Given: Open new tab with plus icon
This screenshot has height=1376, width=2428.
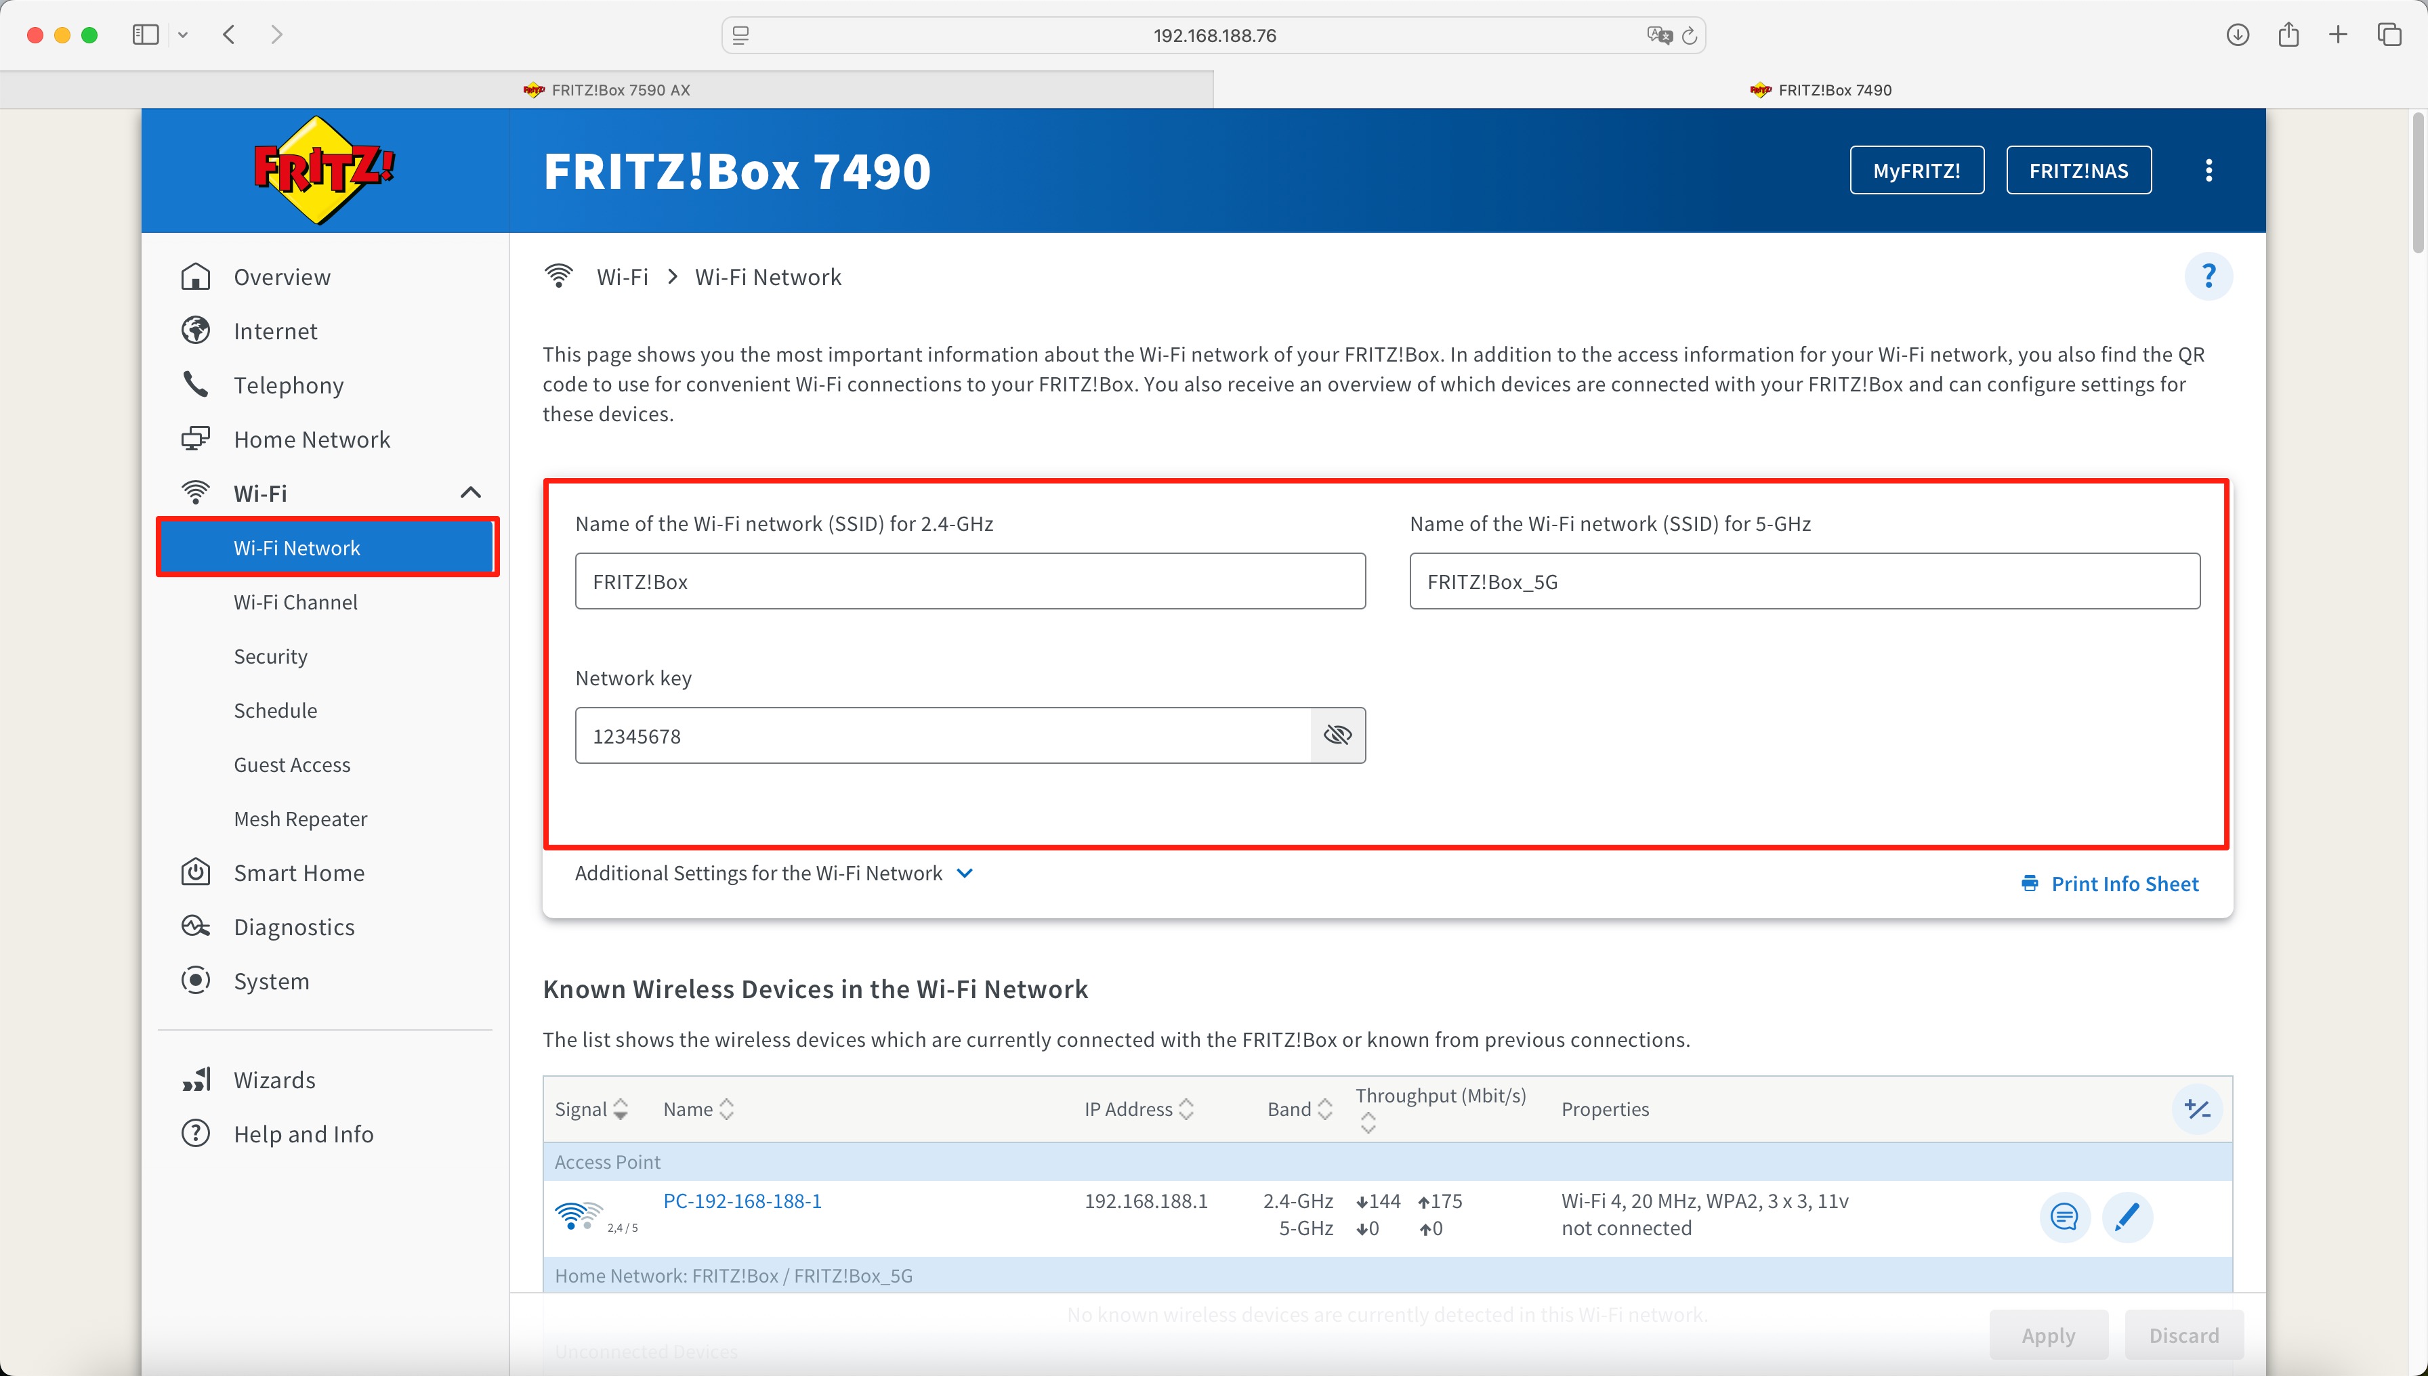Looking at the screenshot, I should [x=2338, y=35].
